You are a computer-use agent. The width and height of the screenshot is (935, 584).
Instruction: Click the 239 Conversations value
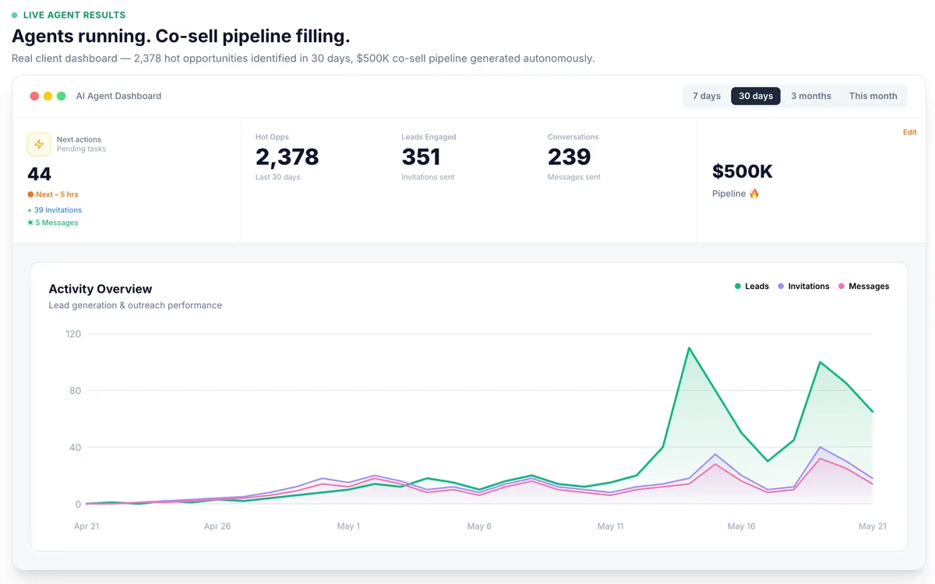570,157
